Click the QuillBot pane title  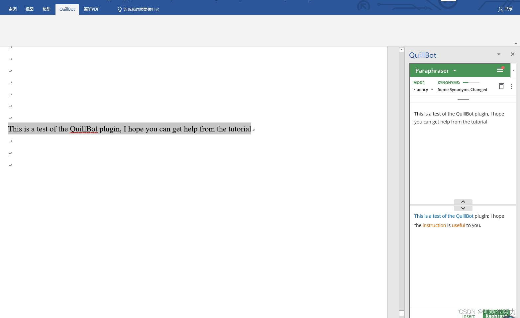point(423,55)
